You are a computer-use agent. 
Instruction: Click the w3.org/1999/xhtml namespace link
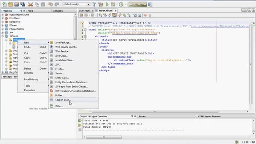(x=132, y=30)
